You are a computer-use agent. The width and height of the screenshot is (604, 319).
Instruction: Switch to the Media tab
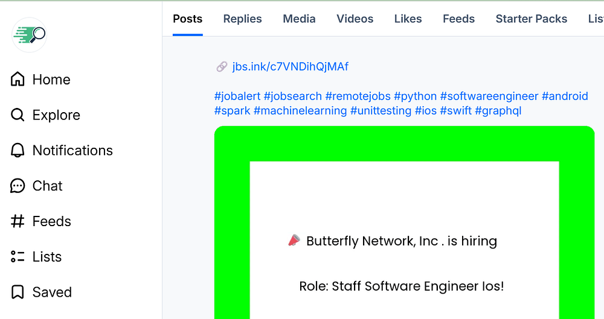point(300,19)
